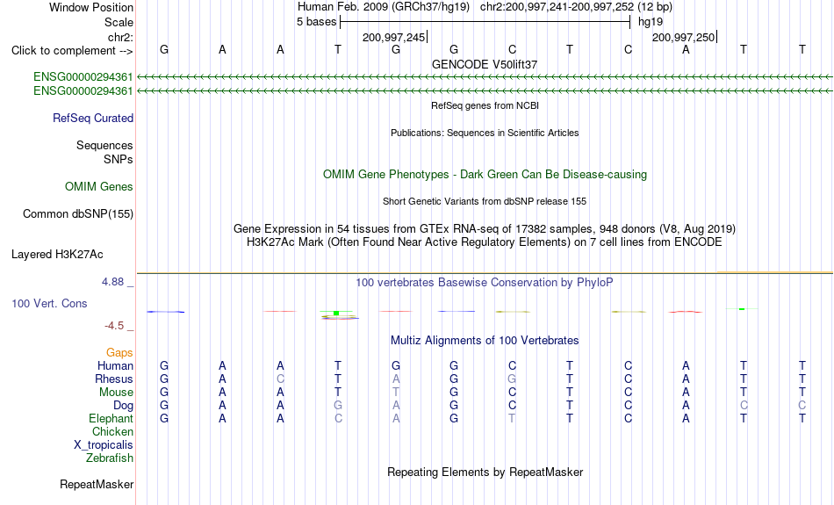The image size is (834, 505).
Task: Click the 'Human Feb. 2009 (GRCh37/hg19)' assembly text
Action: pos(384,7)
